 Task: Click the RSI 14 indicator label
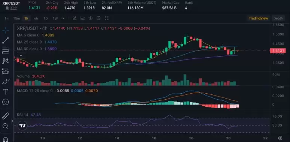tap(22, 115)
